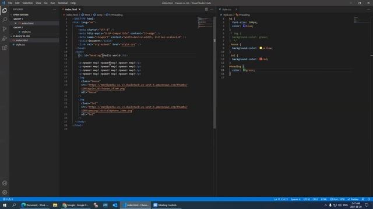
Task: Click the notifications bell in status bar
Action: coord(369,199)
